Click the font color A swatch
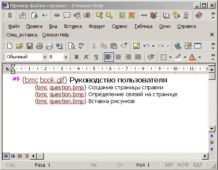Screen dimensions: 218x170 coord(193,57)
